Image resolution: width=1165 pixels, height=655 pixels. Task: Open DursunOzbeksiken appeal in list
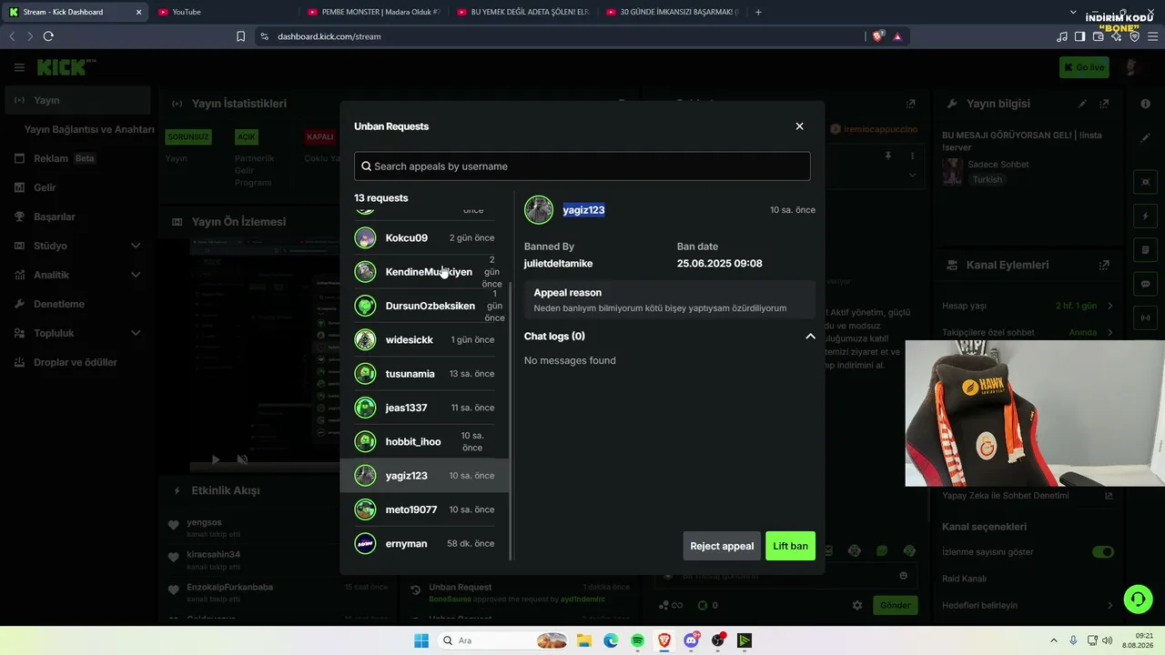click(x=424, y=306)
